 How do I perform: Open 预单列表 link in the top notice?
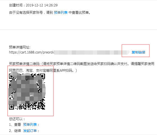pyautogui.click(x=61, y=13)
